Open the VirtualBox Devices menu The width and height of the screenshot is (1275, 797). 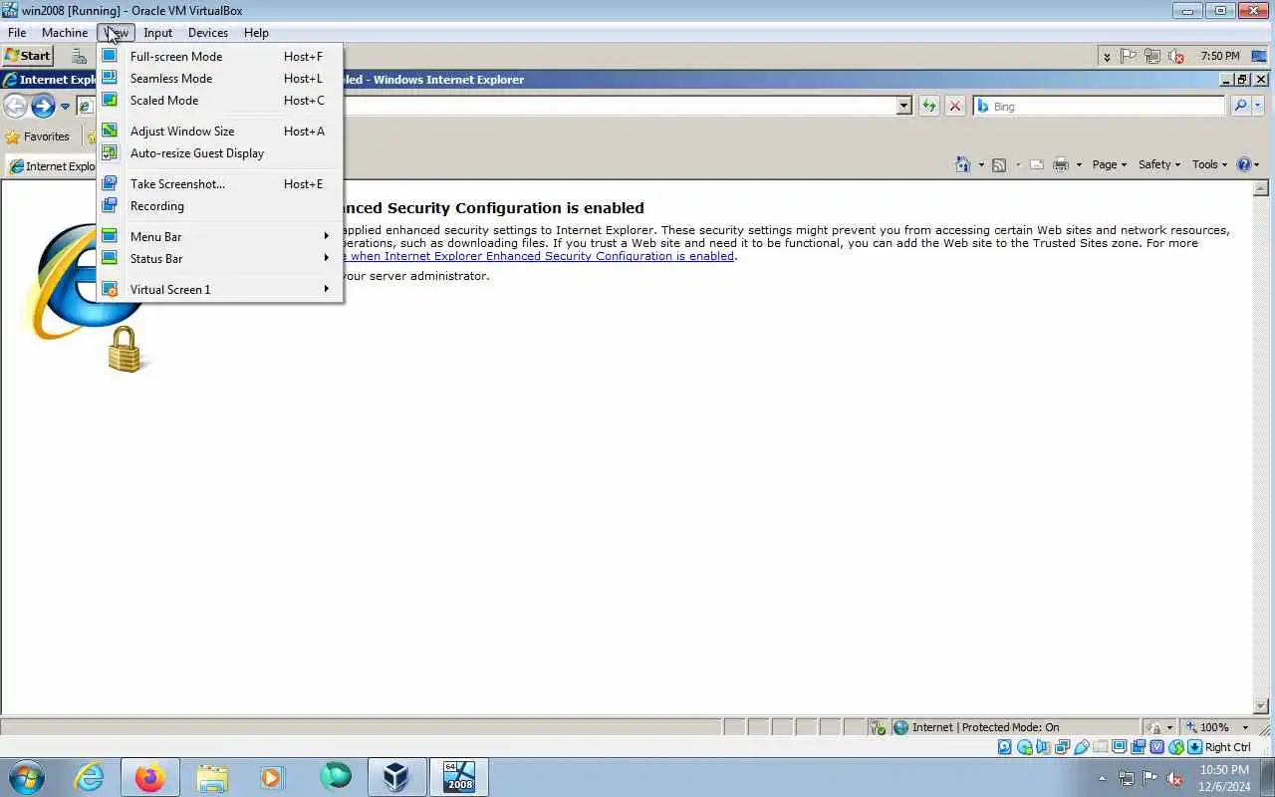(x=208, y=33)
